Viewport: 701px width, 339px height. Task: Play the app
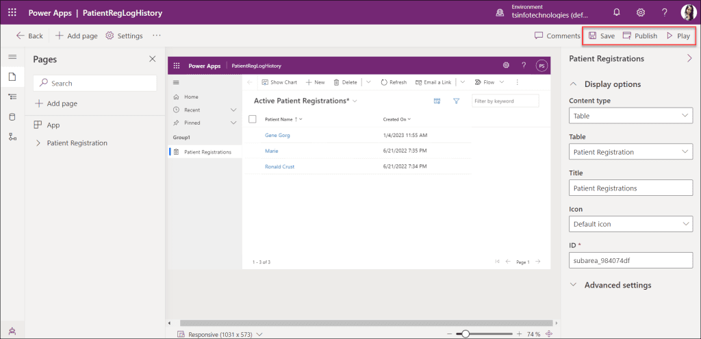point(678,36)
